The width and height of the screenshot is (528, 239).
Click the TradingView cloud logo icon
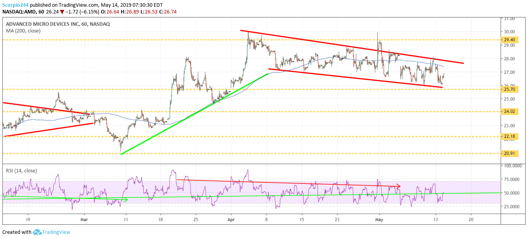click(x=37, y=232)
